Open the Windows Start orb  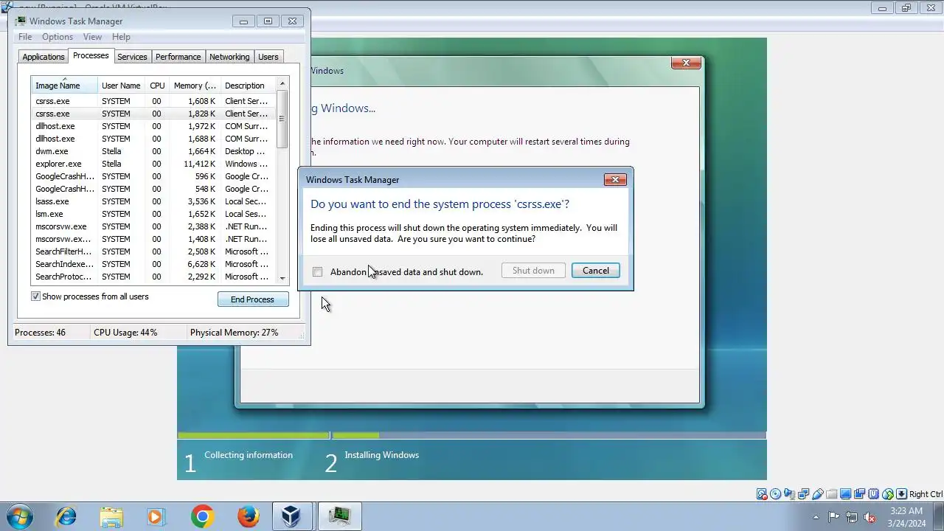pyautogui.click(x=20, y=516)
